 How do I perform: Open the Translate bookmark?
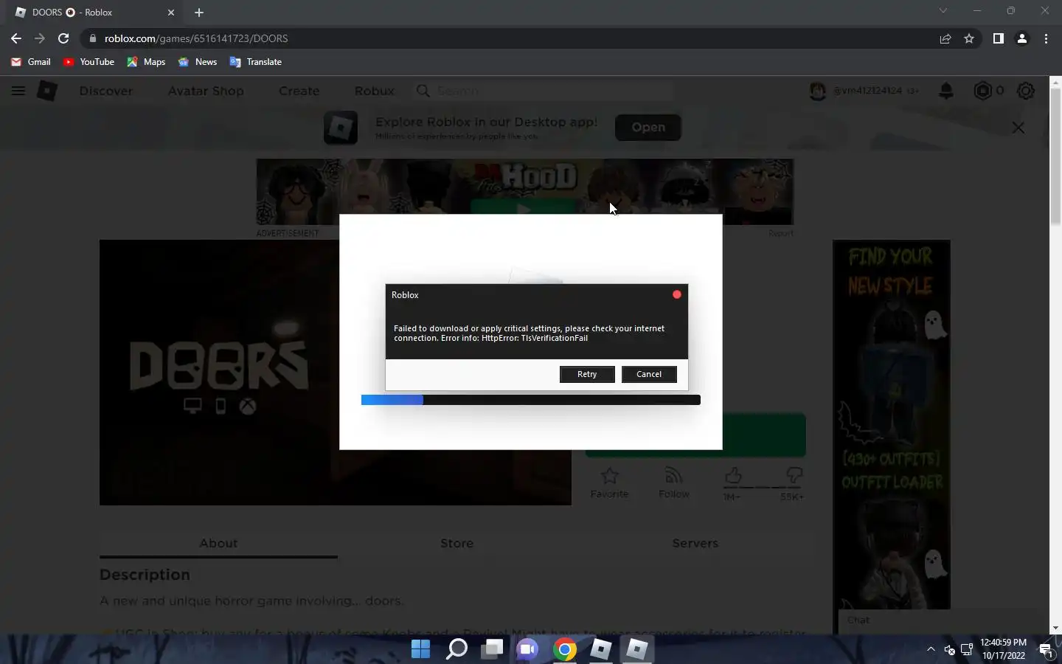[256, 62]
